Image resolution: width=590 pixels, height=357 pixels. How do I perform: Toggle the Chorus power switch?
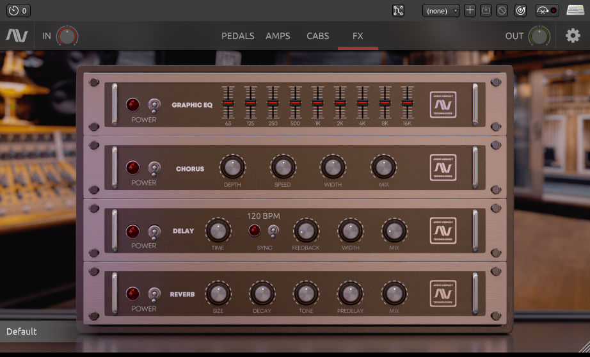[x=154, y=168]
